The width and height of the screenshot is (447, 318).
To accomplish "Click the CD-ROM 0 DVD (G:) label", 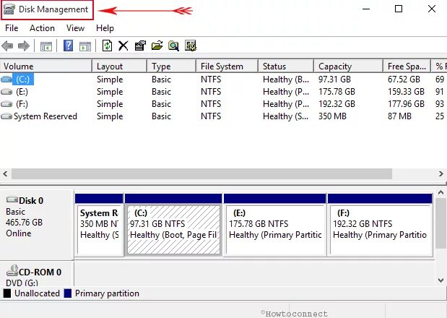I will 37,275.
